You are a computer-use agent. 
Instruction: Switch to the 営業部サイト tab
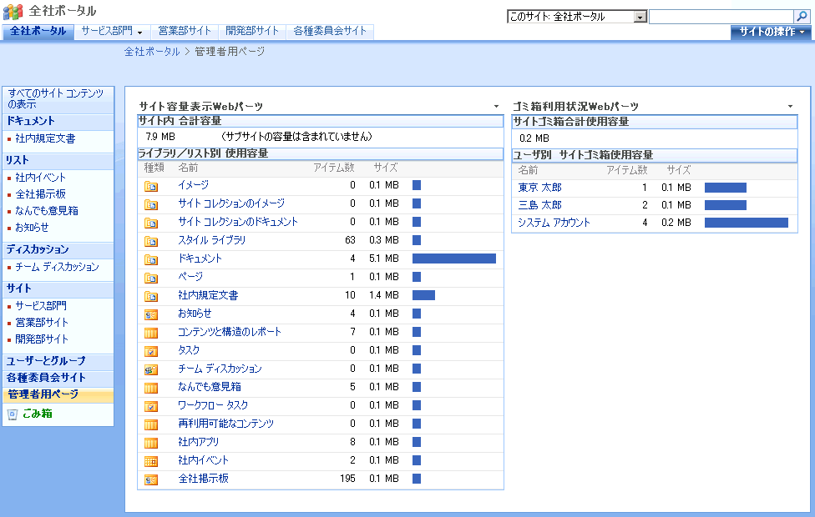[x=185, y=32]
